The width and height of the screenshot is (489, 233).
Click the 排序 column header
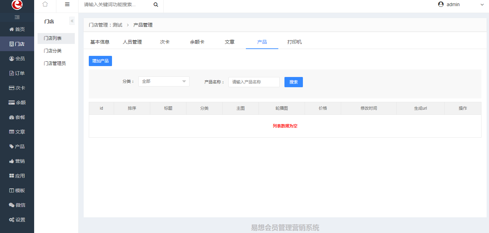pos(132,108)
